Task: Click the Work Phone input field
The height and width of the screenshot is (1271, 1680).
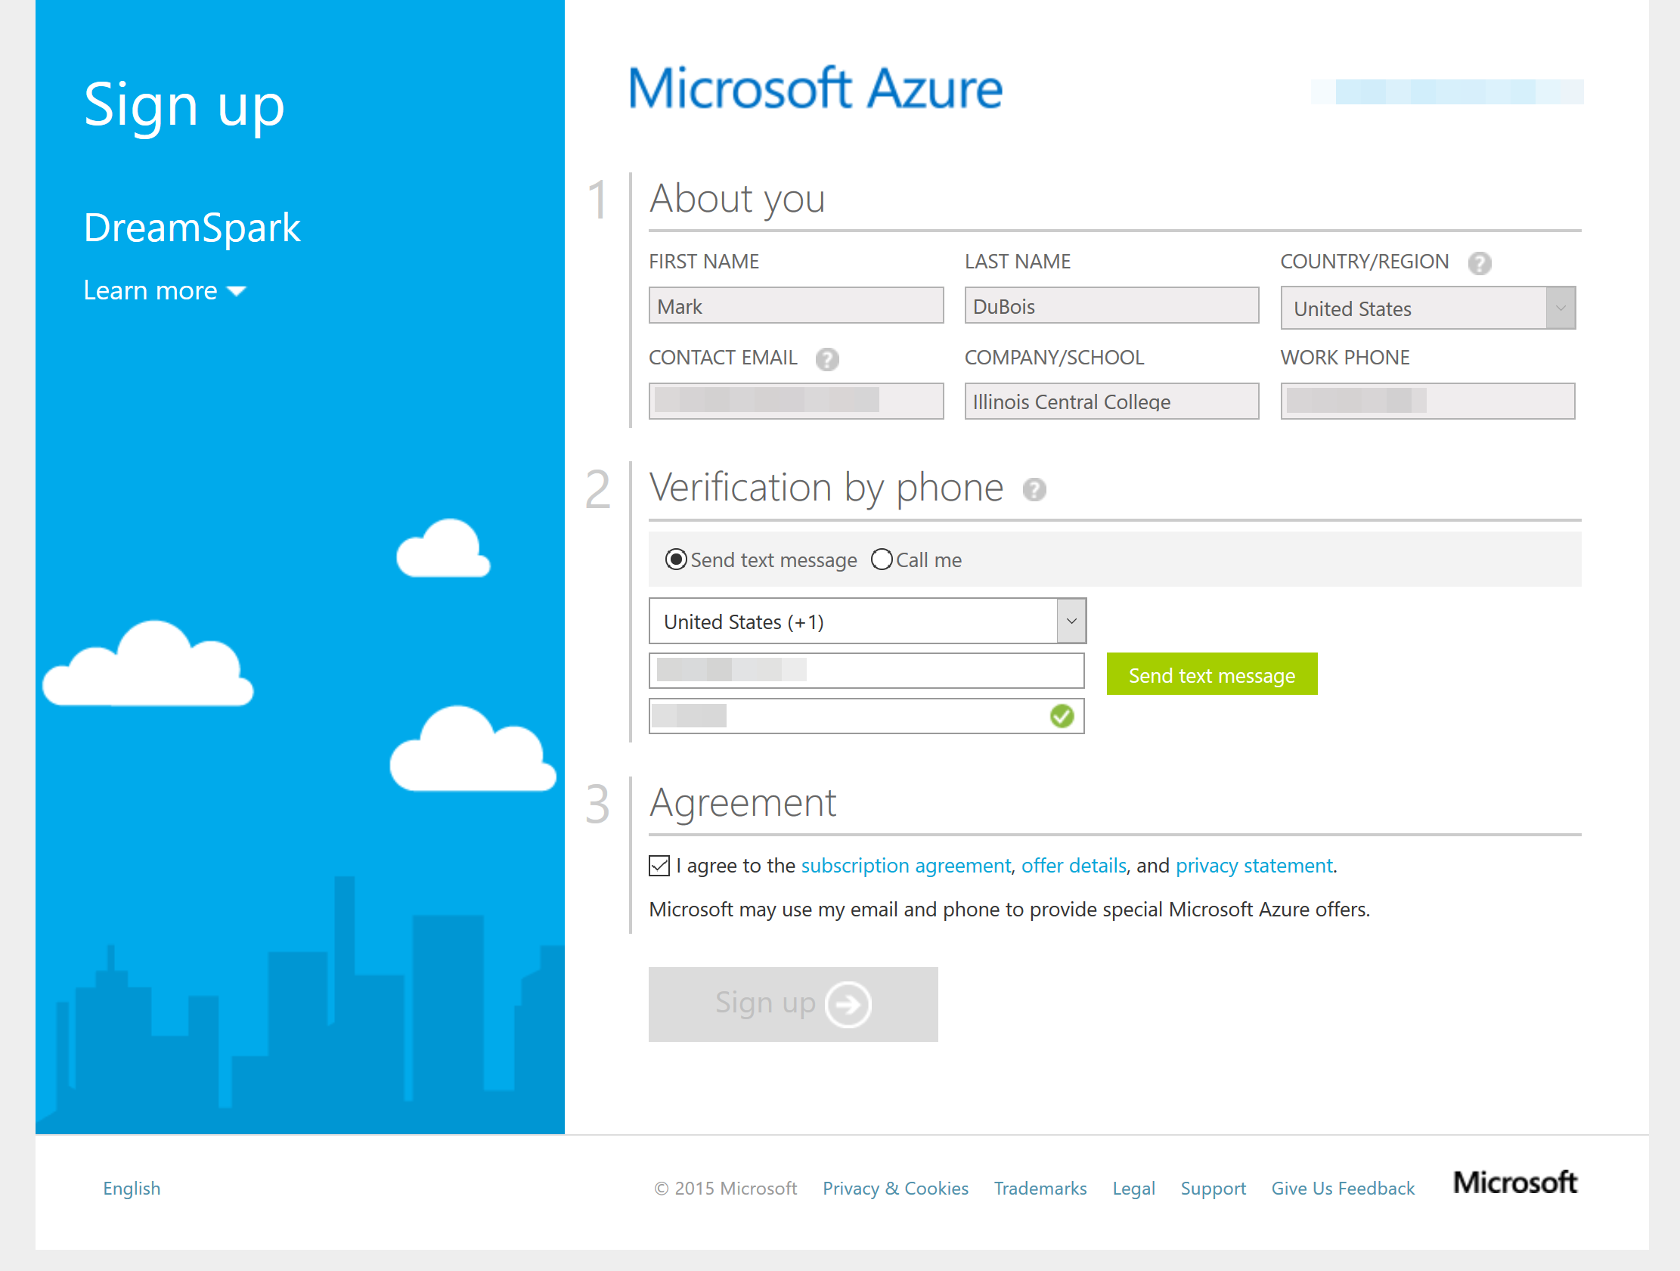Action: [x=1427, y=401]
